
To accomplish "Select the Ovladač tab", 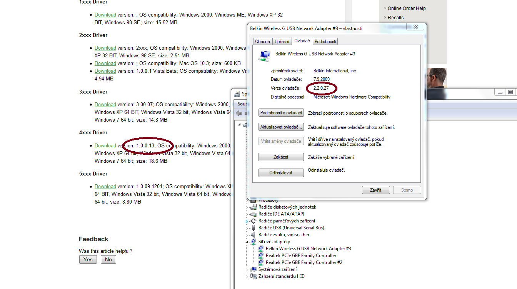I will pos(302,40).
